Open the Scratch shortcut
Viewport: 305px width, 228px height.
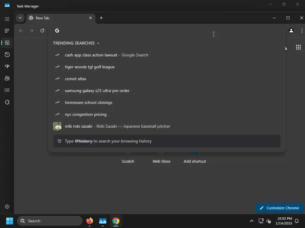tap(128, 161)
